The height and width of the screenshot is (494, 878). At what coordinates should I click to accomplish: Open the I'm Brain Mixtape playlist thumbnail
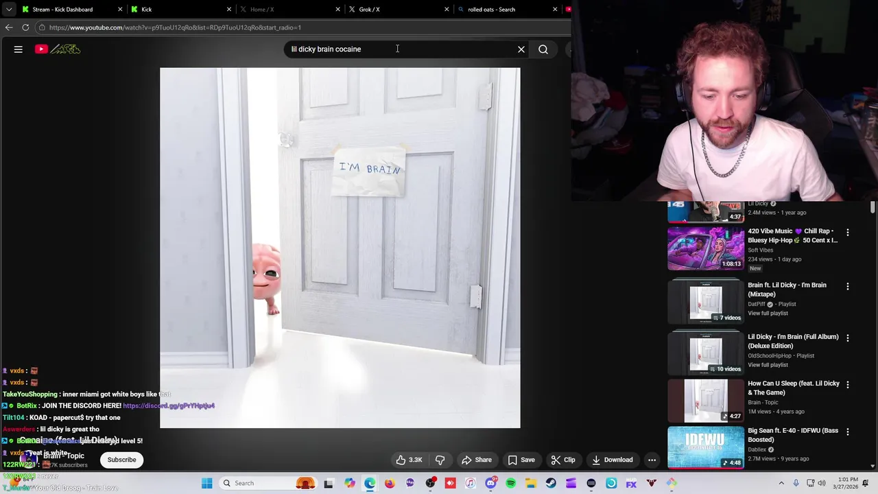[706, 301]
